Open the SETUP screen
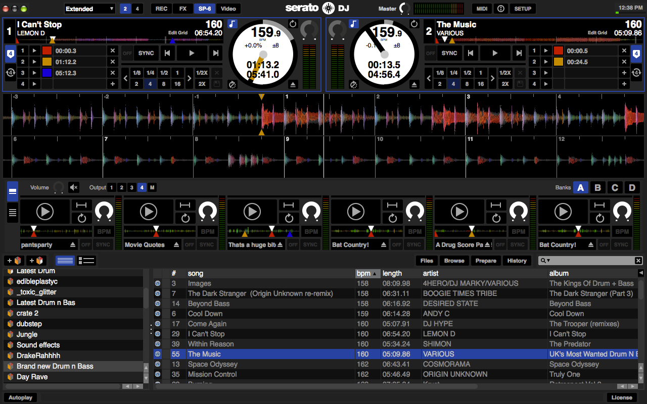The width and height of the screenshot is (647, 404). point(523,9)
